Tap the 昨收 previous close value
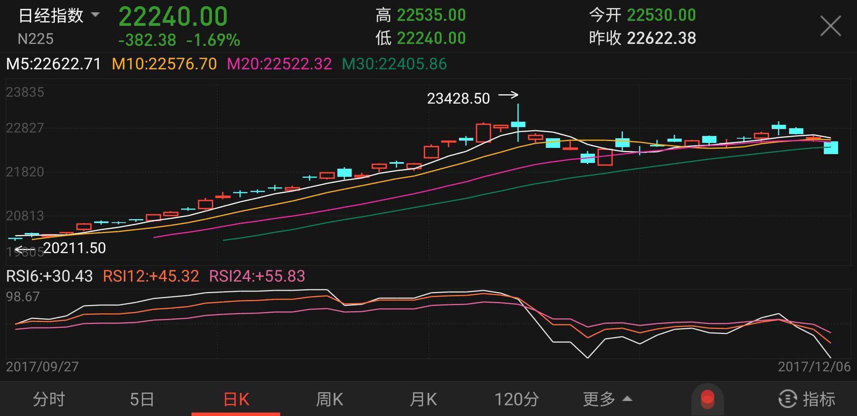The width and height of the screenshot is (857, 416). (662, 38)
